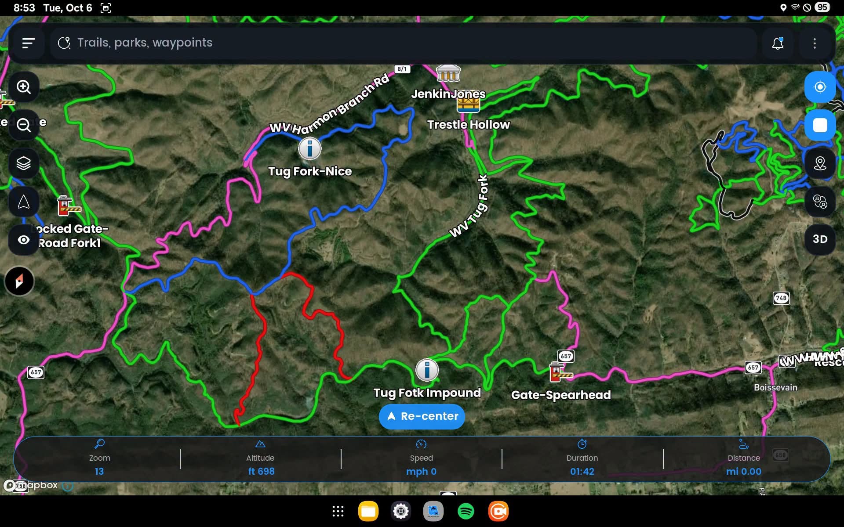Launch Spotify from the taskbar
The height and width of the screenshot is (527, 844).
click(466, 511)
